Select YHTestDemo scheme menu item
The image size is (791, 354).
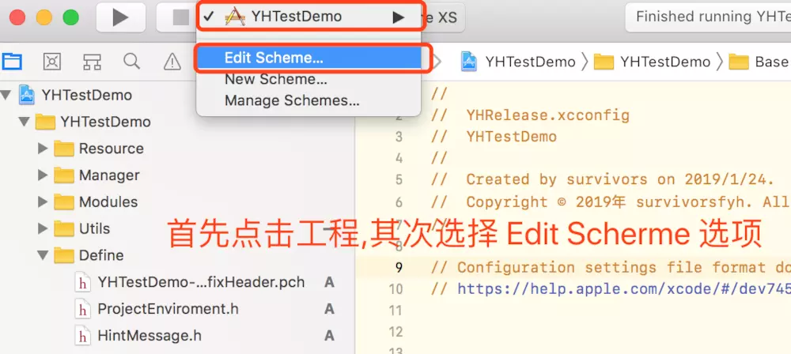point(308,17)
